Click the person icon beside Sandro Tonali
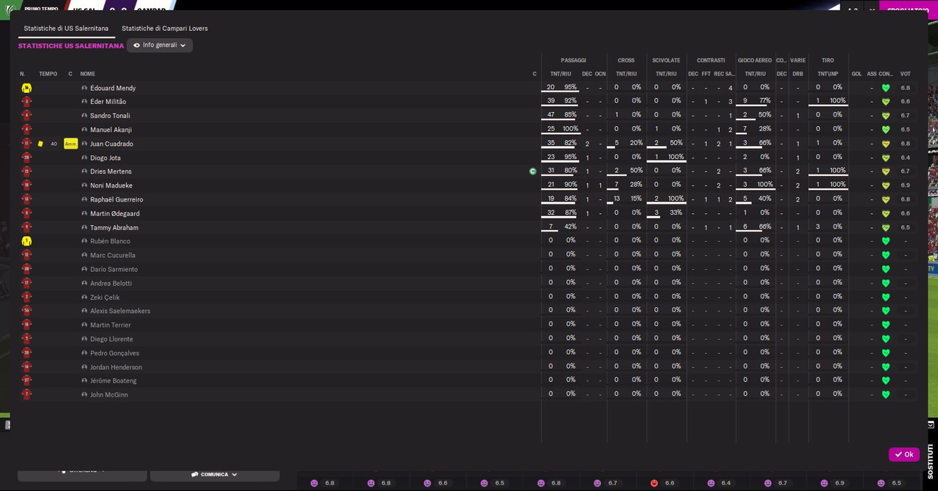This screenshot has height=491, width=938. coord(84,116)
